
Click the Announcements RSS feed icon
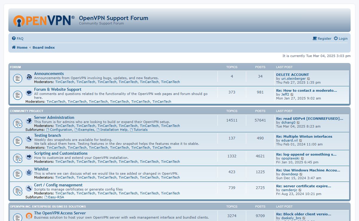tap(29, 77)
